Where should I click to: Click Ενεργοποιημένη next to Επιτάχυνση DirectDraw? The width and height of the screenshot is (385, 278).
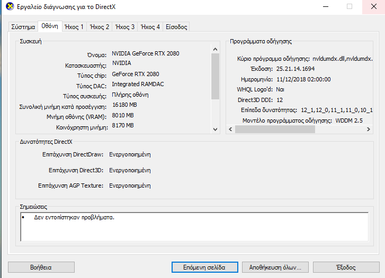pyautogui.click(x=130, y=155)
